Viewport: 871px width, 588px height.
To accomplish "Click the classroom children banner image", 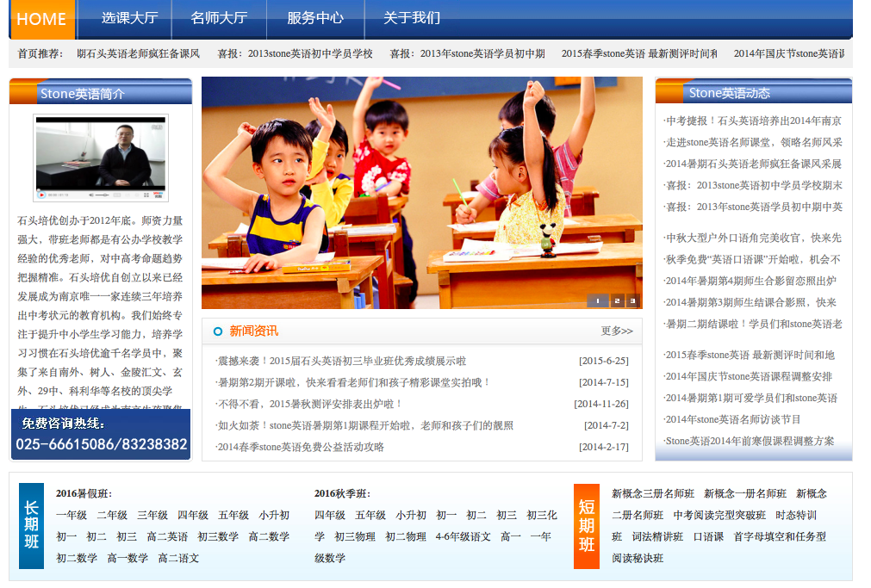I will click(421, 189).
